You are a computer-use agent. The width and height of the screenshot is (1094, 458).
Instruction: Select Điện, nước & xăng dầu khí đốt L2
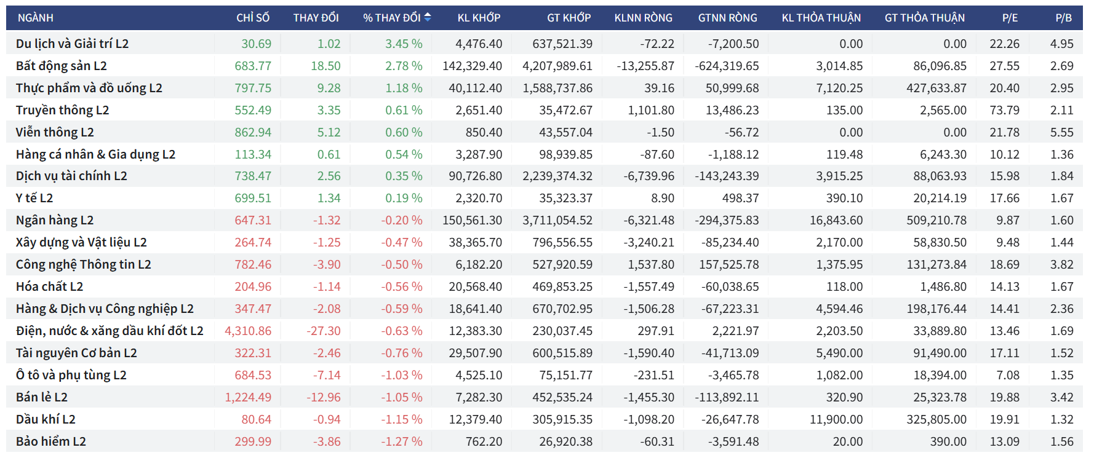point(110,331)
